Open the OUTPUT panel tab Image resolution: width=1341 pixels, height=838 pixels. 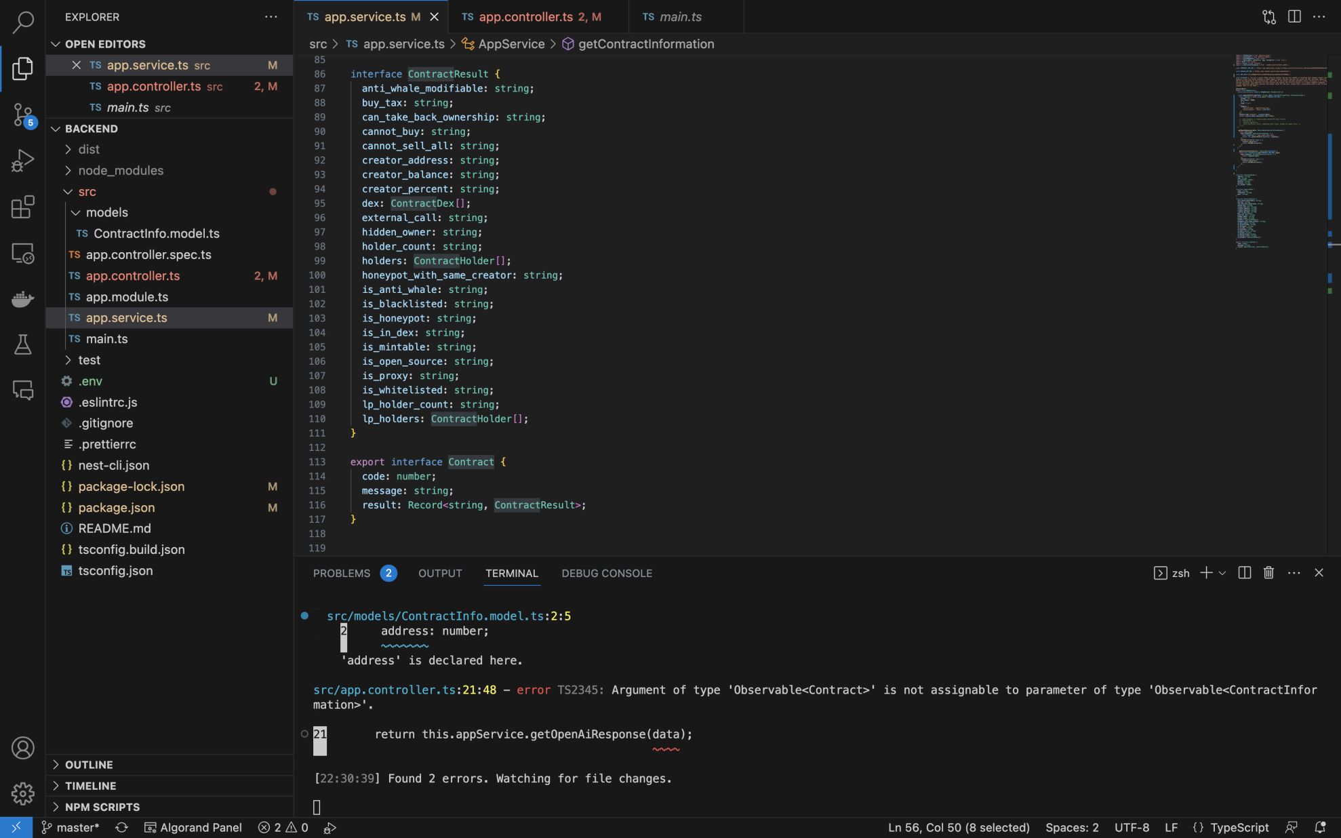coord(440,574)
